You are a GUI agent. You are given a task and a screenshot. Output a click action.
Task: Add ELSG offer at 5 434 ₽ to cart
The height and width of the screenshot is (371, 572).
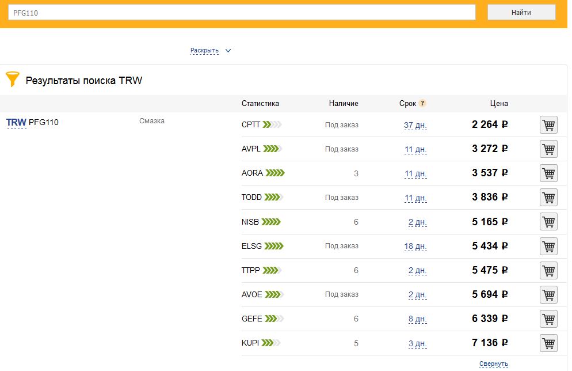(548, 246)
